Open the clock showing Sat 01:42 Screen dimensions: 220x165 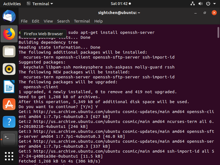[121, 4]
